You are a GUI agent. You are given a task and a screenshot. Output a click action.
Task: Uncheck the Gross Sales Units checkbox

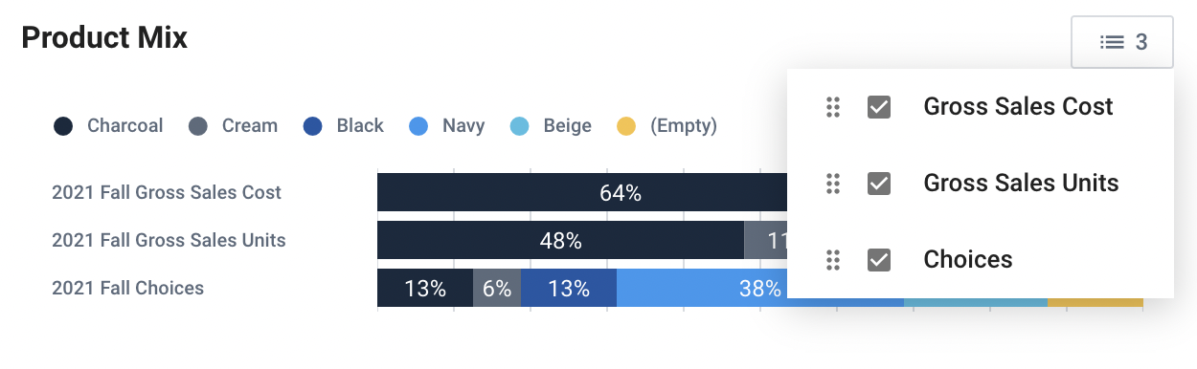point(879,184)
